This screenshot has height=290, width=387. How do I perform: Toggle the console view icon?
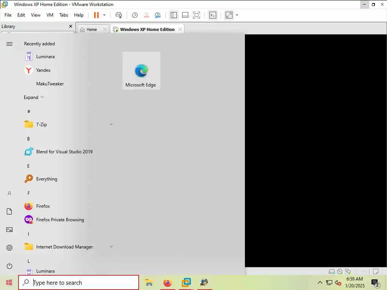[x=213, y=15]
